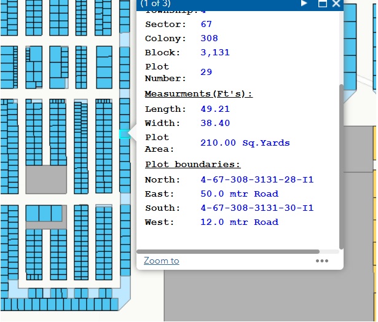Close the plot details popup
Screen dimensions: 378x322
[x=336, y=4]
